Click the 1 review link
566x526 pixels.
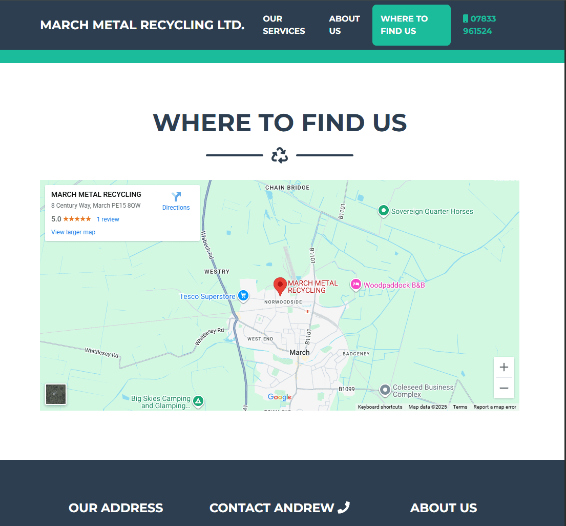coord(108,219)
